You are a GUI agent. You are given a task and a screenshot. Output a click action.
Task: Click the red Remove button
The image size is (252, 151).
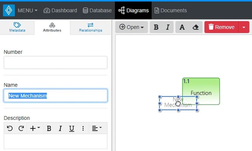(x=222, y=27)
